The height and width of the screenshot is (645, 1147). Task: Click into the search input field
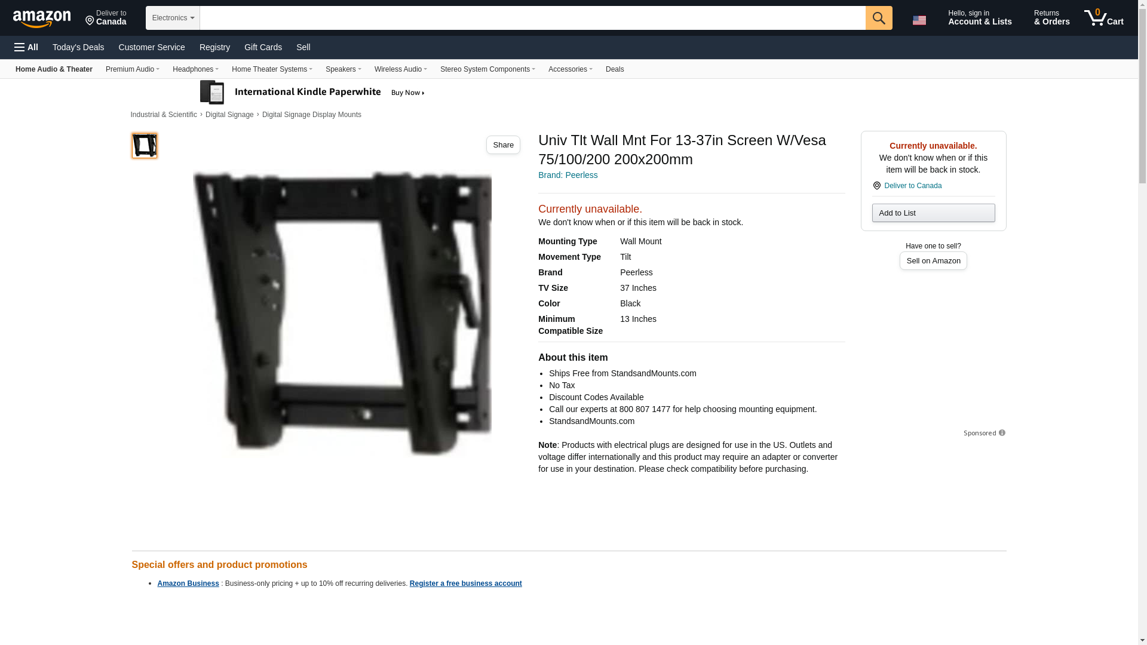[532, 18]
